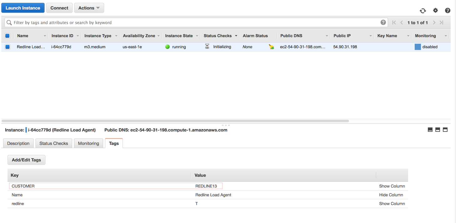Image resolution: width=456 pixels, height=223 pixels.
Task: Switch to the Monitoring tab
Action: (x=89, y=143)
